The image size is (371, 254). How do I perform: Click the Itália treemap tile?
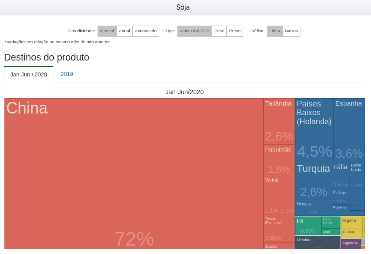[x=340, y=175]
